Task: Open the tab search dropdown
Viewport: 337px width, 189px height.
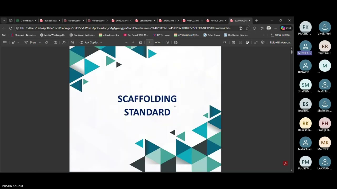Action: [x=4, y=20]
